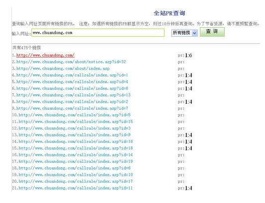The image size is (265, 203).
Task: Open callsale/index.asp?id=11 link
Action: [x=76, y=188]
